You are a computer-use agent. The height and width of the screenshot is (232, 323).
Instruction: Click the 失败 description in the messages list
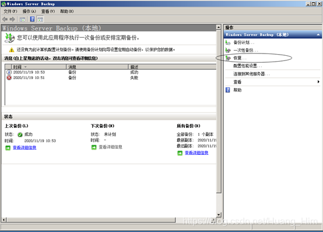(x=134, y=78)
